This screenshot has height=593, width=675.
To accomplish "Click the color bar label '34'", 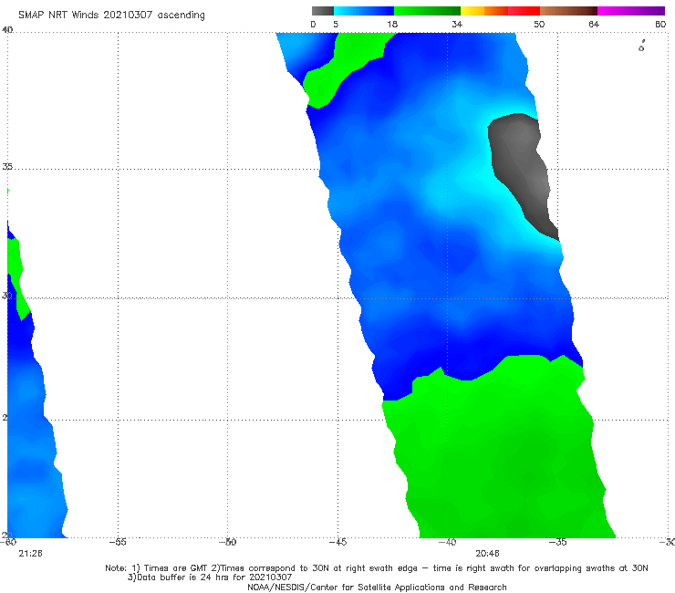I will (x=457, y=24).
